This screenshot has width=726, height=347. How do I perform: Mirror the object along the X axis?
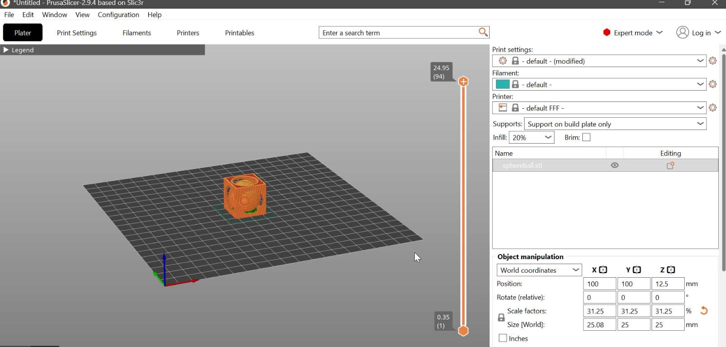tap(603, 270)
